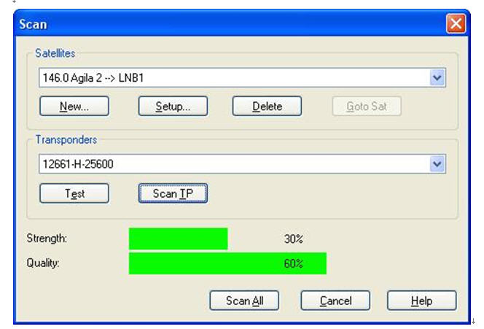484x329 pixels.
Task: Run Scan All satellites
Action: coord(244,301)
